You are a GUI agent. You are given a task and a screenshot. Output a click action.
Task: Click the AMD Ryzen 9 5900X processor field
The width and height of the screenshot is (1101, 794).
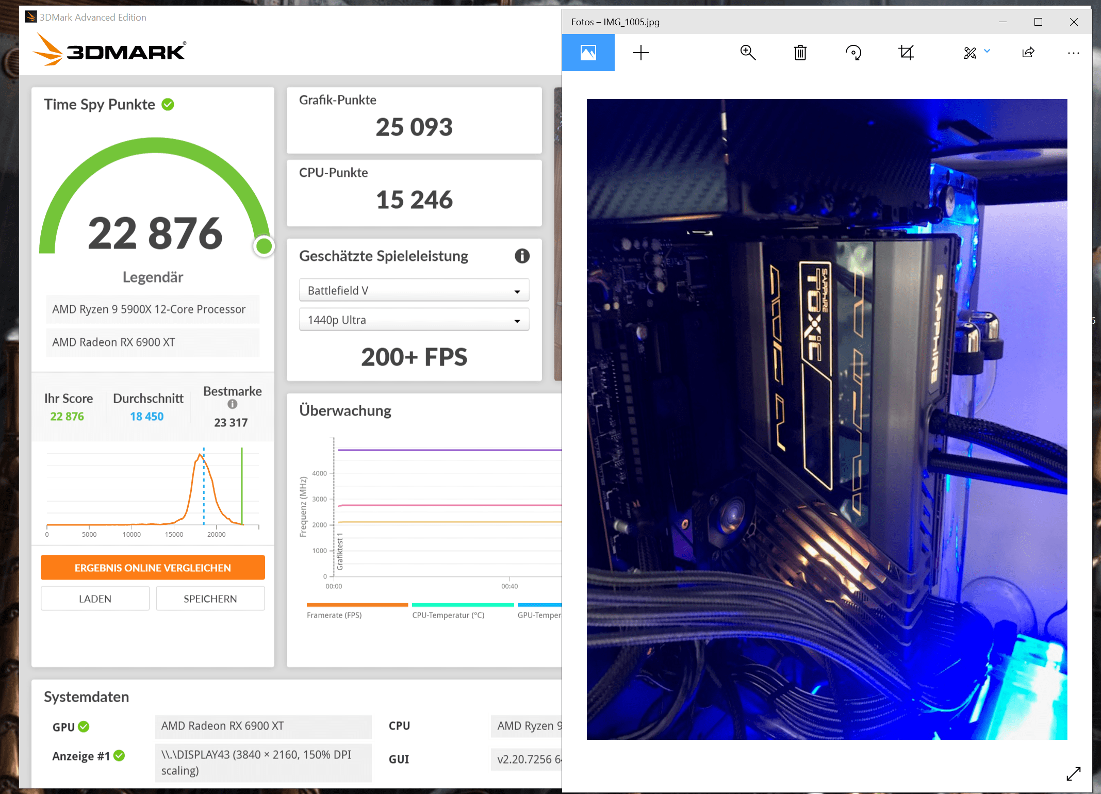(x=153, y=309)
